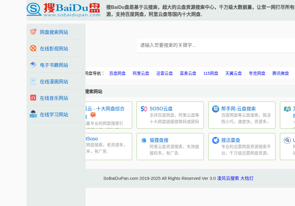Open the 腾讯微盘 navigation link
Viewport: 295px width, 206px height.
[281, 73]
